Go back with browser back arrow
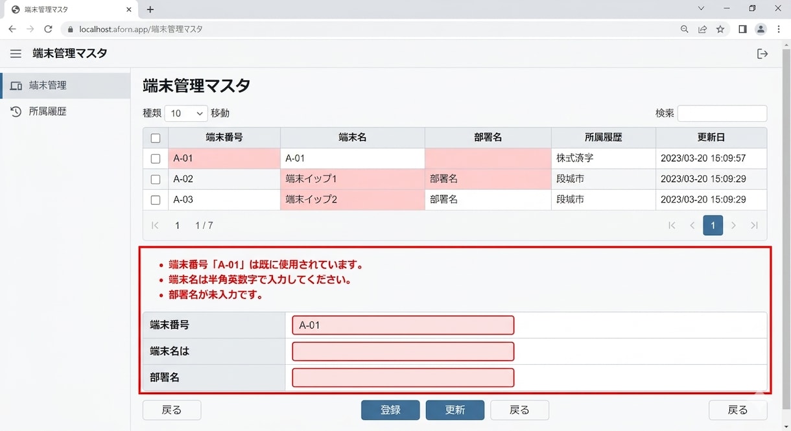791x431 pixels. 12,29
